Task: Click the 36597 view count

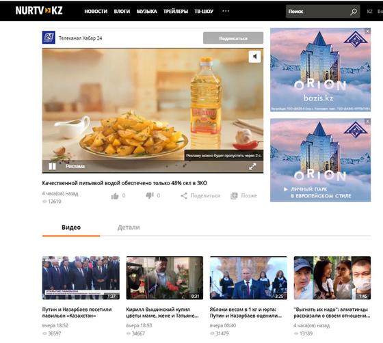Action: click(55, 333)
